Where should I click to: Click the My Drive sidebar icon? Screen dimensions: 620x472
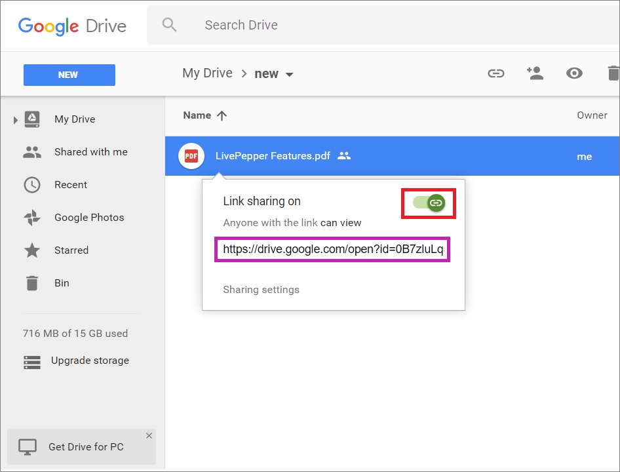pos(32,119)
